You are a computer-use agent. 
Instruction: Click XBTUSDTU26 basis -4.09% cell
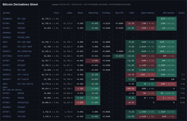(80, 103)
